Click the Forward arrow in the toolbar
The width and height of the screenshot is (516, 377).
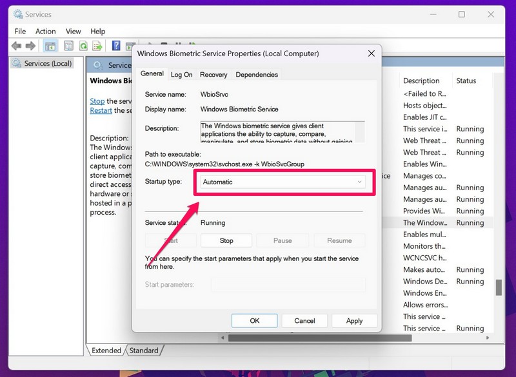[x=30, y=46]
